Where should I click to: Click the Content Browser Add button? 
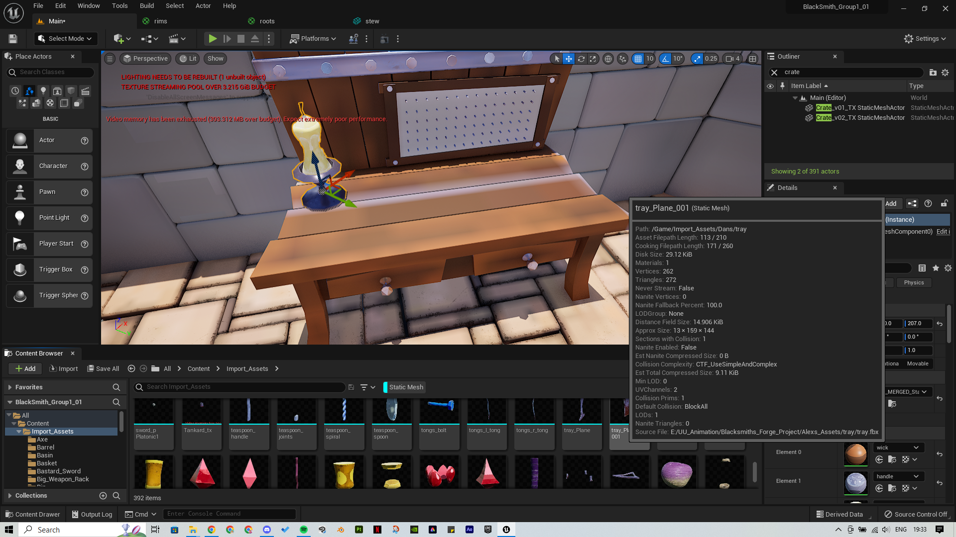25,368
